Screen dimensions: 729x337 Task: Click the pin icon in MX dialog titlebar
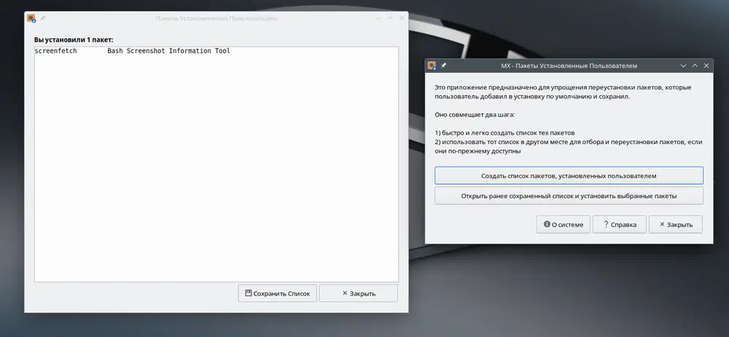pos(443,66)
